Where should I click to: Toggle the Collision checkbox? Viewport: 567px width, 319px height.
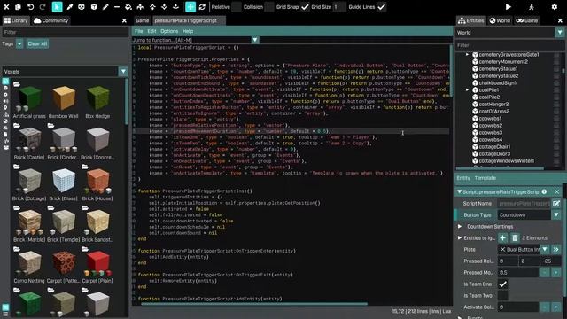pos(269,7)
